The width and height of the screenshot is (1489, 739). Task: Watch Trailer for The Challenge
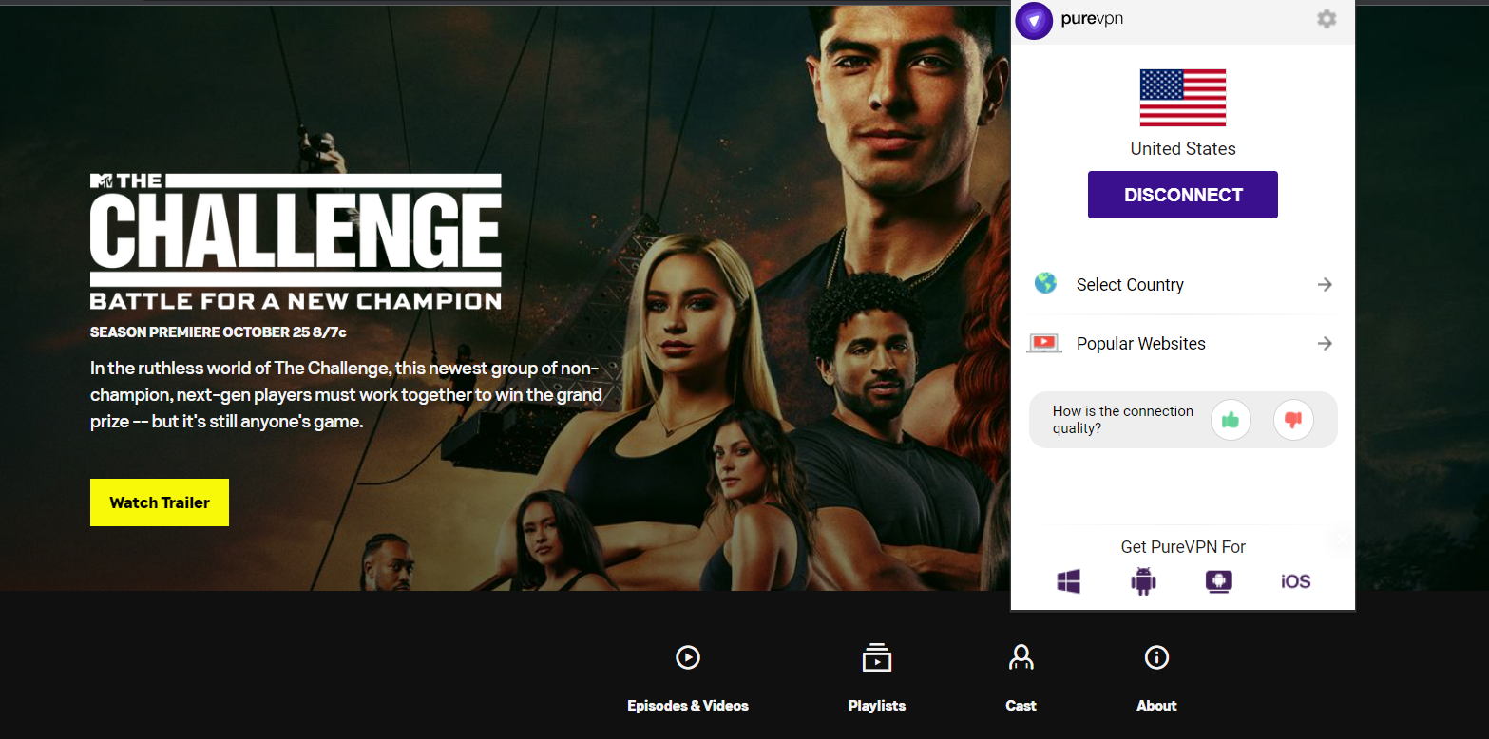coord(160,502)
